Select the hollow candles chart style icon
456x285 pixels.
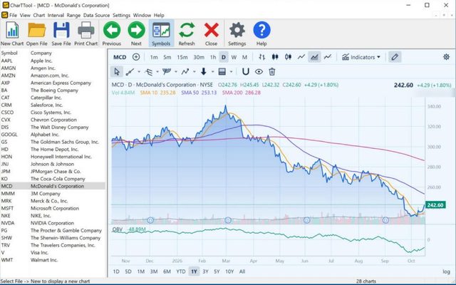coord(288,57)
